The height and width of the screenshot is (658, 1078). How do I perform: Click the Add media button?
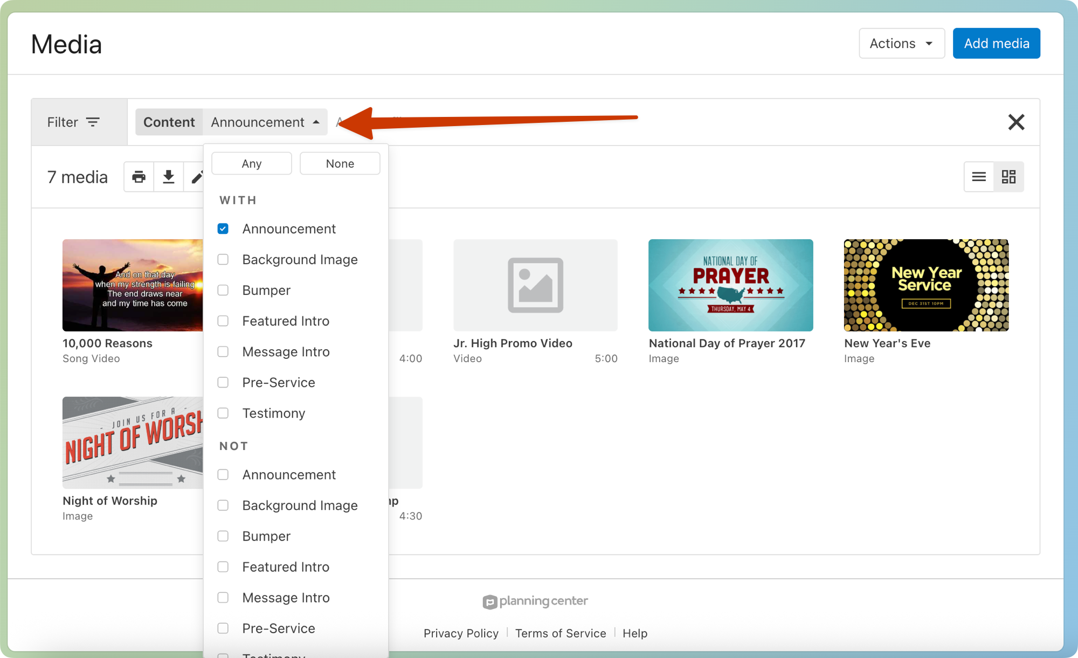[996, 44]
